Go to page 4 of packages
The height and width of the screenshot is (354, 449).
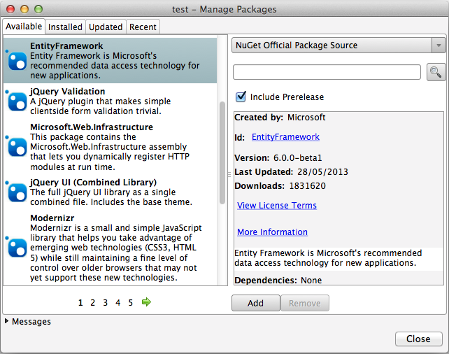[x=118, y=302]
